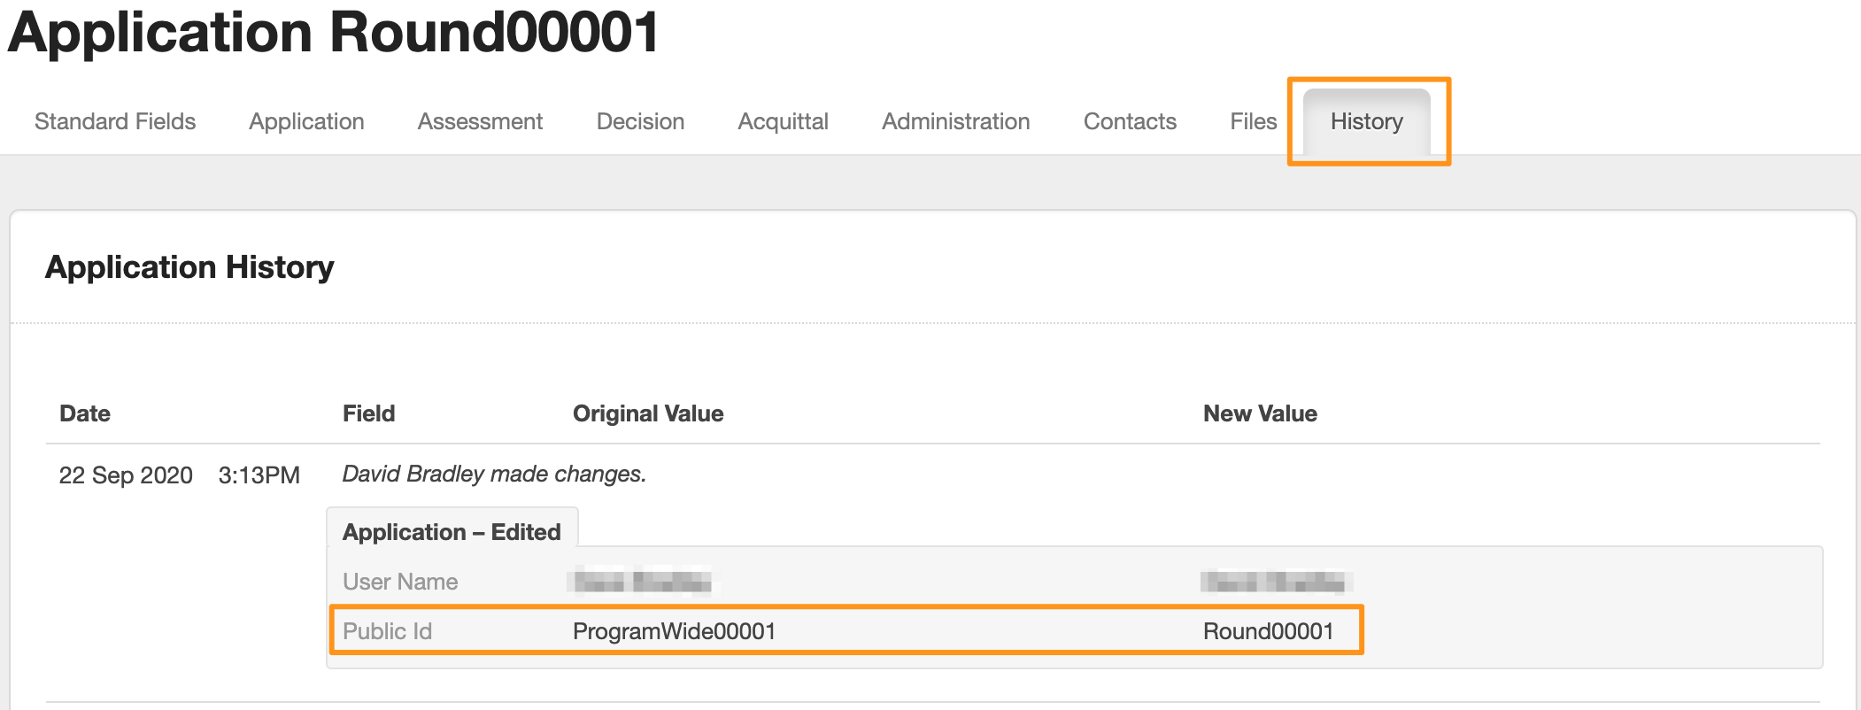Click the Original Value column header
Screen dimensions: 1861x710
point(648,413)
